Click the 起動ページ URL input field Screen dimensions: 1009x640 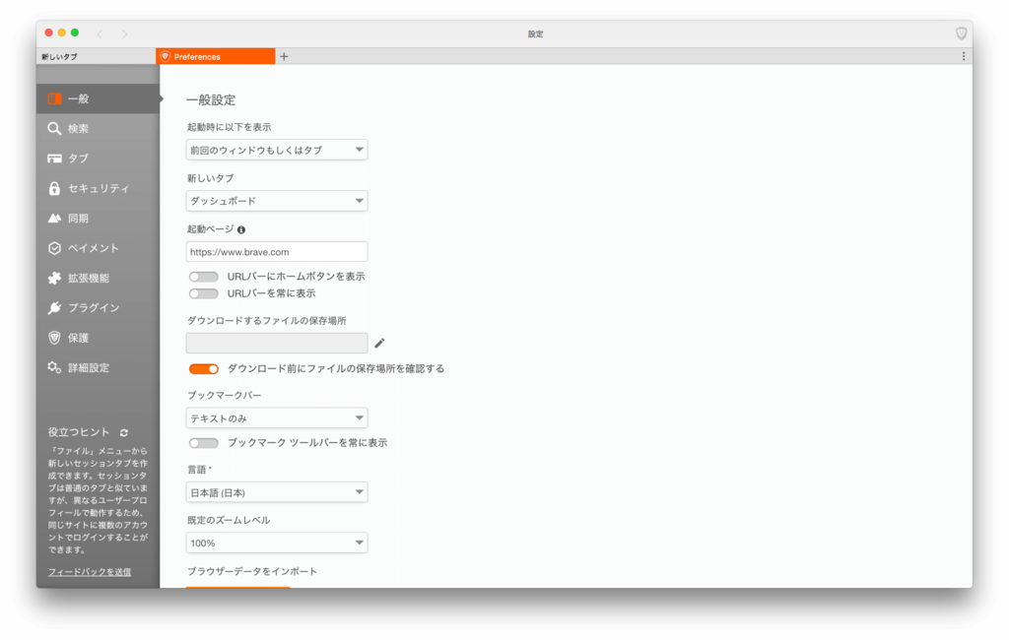276,251
